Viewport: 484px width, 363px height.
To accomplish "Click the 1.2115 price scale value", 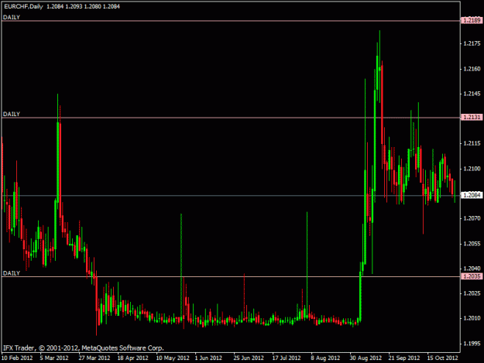I will coord(472,143).
